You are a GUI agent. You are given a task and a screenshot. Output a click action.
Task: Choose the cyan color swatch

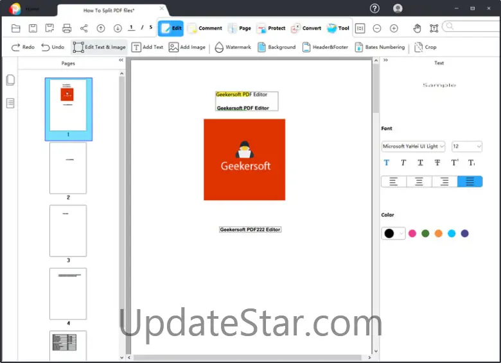tap(452, 233)
